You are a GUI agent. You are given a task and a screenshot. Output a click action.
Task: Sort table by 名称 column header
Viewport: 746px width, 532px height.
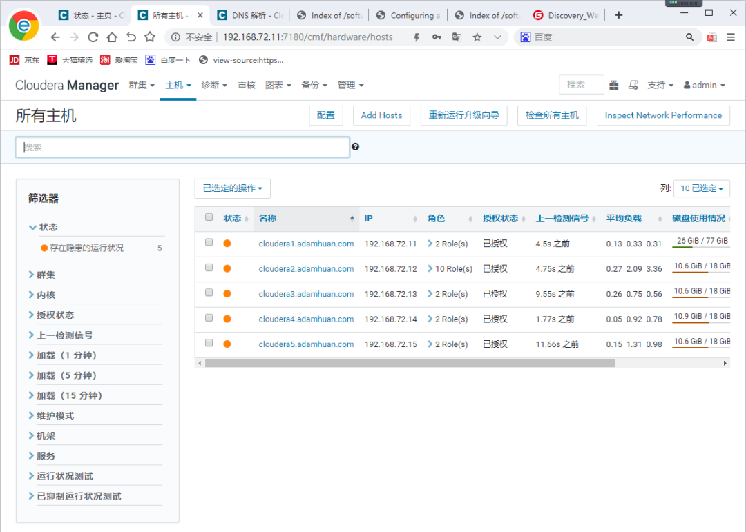[x=307, y=219]
